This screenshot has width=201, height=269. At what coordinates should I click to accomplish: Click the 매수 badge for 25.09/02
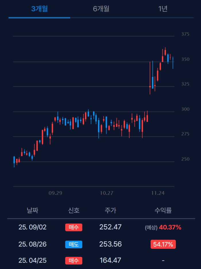[74, 227]
